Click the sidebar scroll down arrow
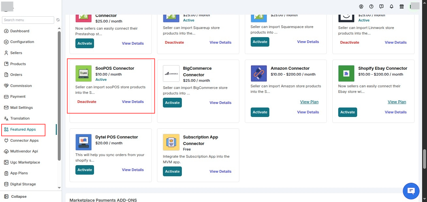The height and width of the screenshot is (202, 427). pos(59,188)
